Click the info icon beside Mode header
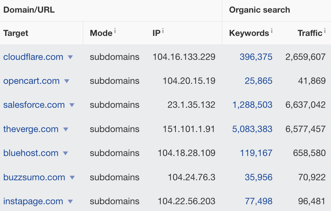The height and width of the screenshot is (211, 331). [116, 30]
